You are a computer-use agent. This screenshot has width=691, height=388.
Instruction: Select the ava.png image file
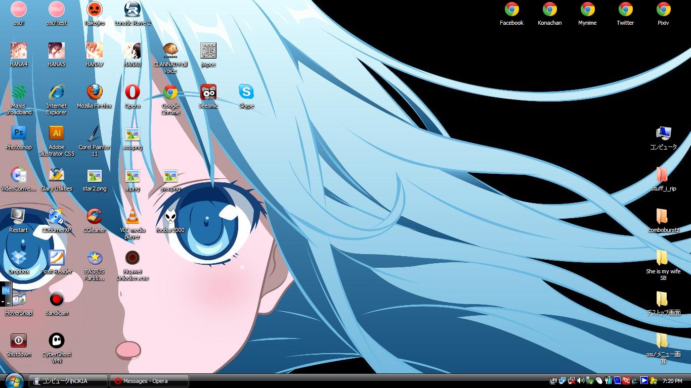point(170,179)
